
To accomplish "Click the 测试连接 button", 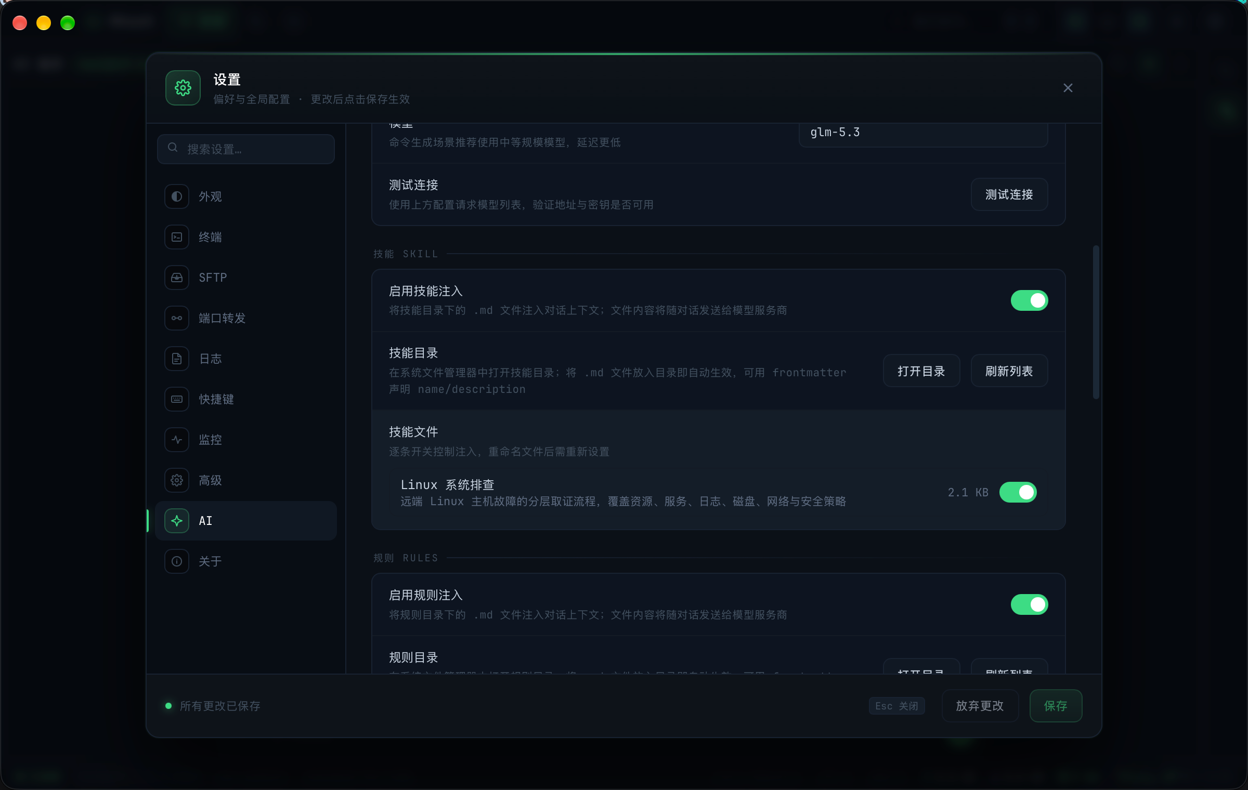I will (1009, 194).
